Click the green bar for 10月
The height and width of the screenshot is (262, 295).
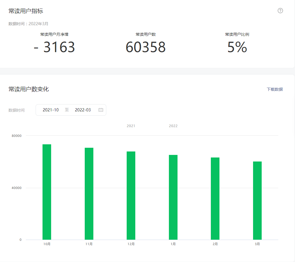[x=47, y=192]
